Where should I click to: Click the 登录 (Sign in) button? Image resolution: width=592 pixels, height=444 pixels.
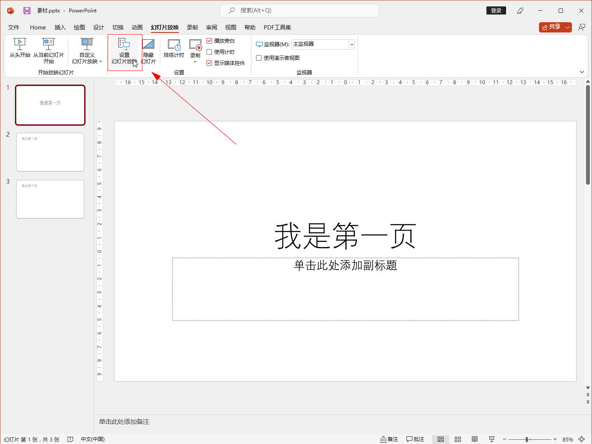496,11
